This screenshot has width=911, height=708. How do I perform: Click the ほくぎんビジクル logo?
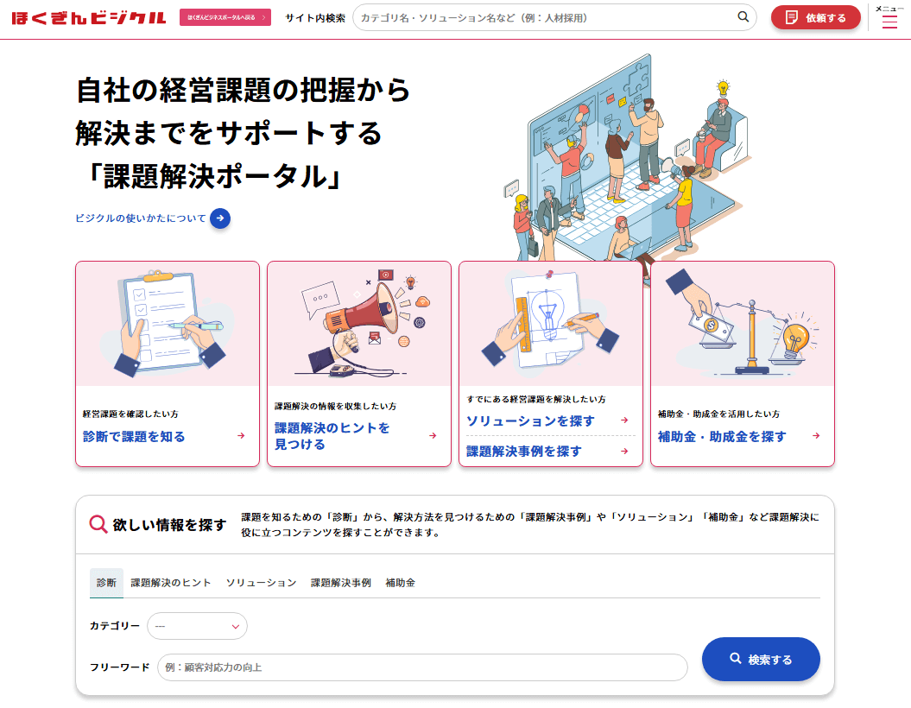[89, 17]
